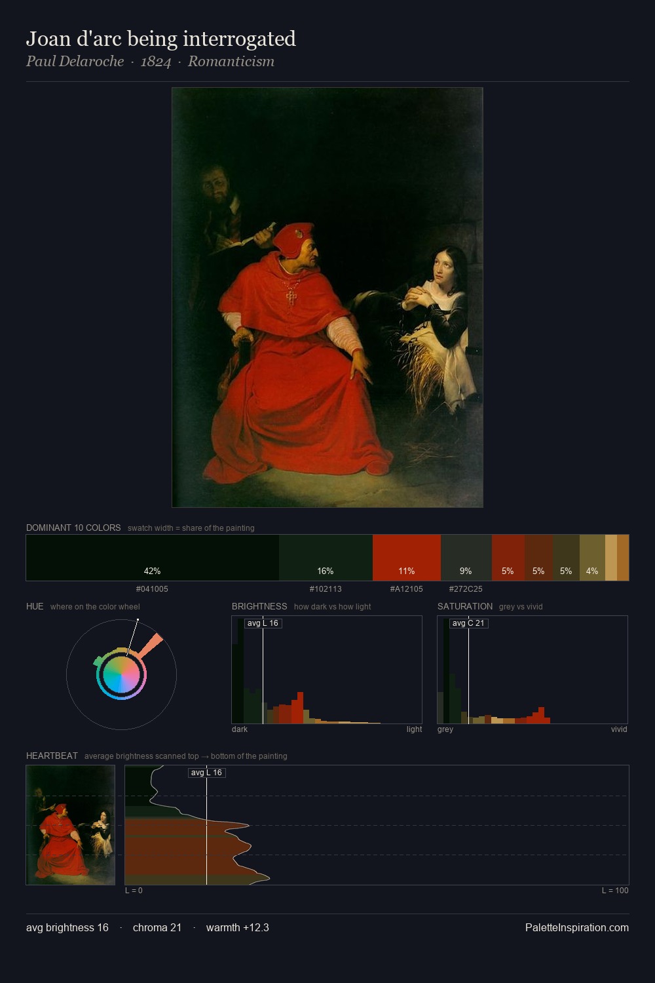Click the "avg C 21" label

[x=468, y=623]
